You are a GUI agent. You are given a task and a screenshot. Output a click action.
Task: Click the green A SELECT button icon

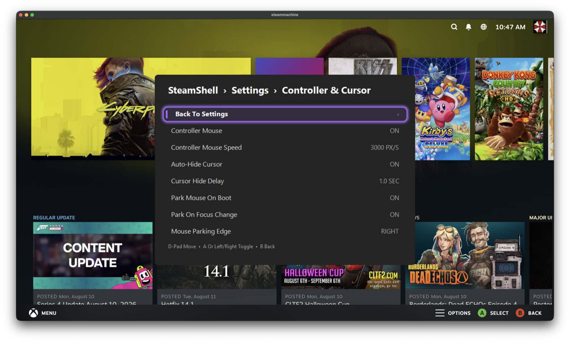[482, 313]
